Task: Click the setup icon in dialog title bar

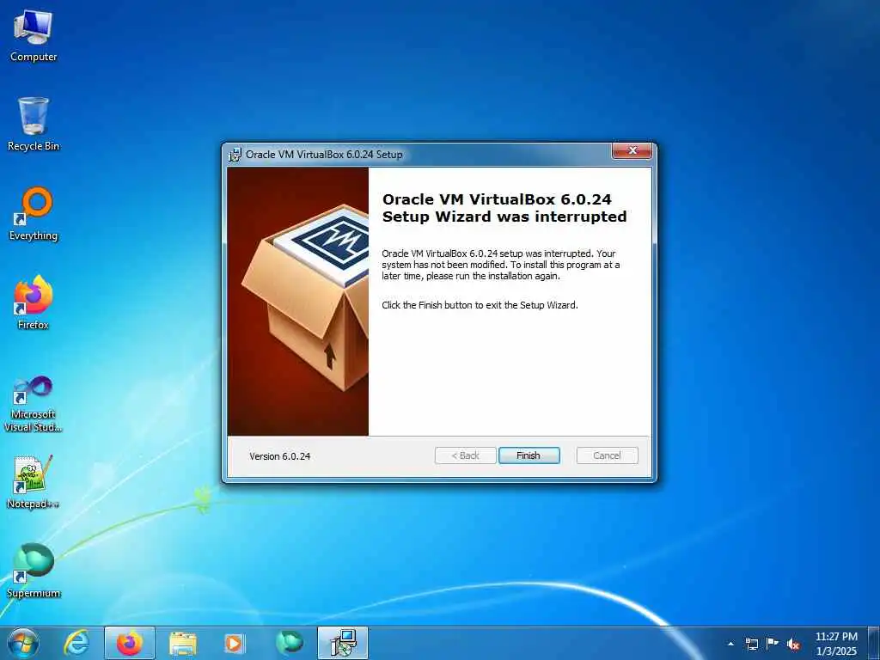Action: [235, 155]
